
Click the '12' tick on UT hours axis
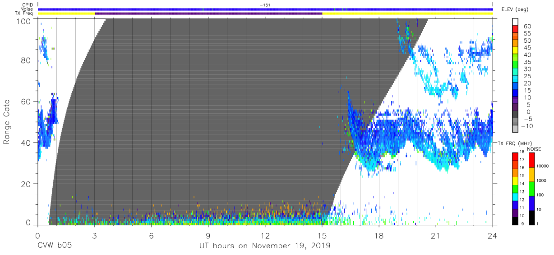[x=265, y=236]
